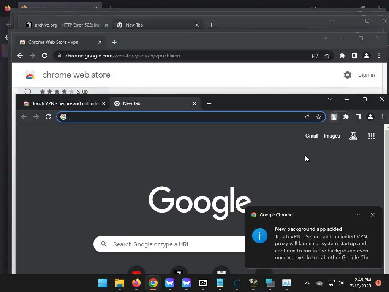Open the profile avatar in the front Chrome window
Image resolution: width=389 pixels, height=292 pixels.
pyautogui.click(x=370, y=117)
